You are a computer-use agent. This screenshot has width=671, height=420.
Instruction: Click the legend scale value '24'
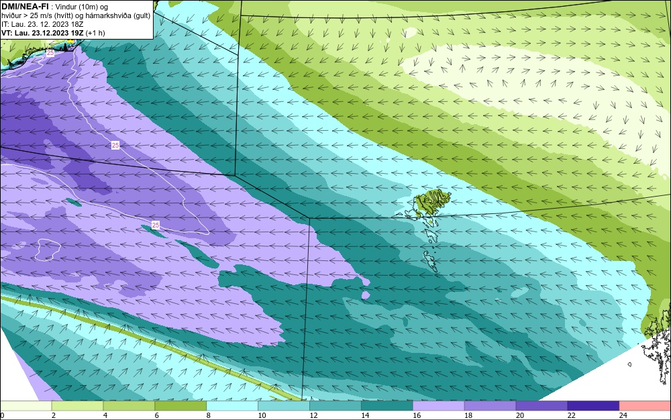[623, 415]
